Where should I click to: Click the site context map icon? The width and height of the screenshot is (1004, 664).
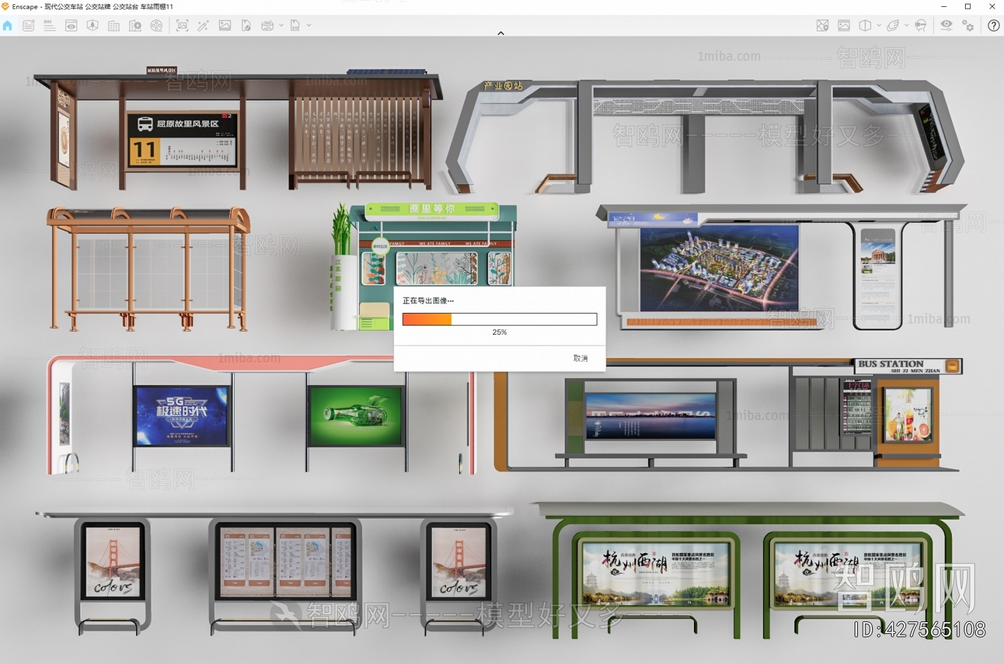tap(823, 26)
